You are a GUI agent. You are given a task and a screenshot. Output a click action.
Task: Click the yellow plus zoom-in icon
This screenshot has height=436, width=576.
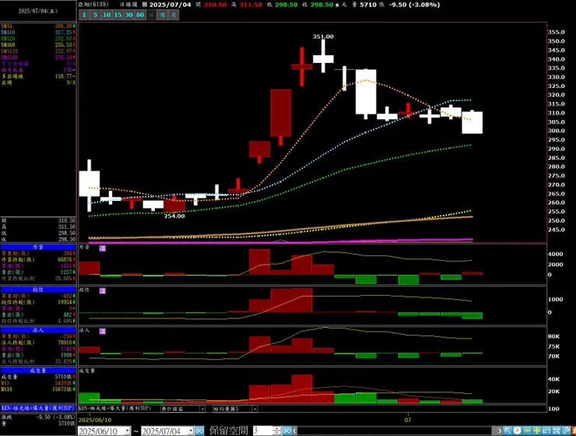click(x=537, y=431)
